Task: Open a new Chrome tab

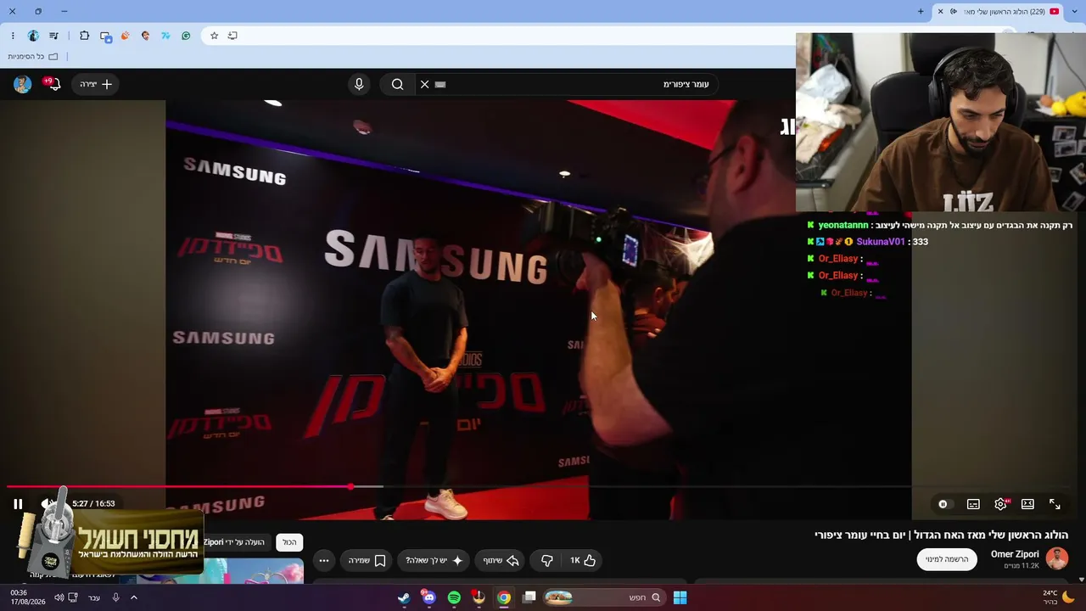Action: [x=921, y=11]
